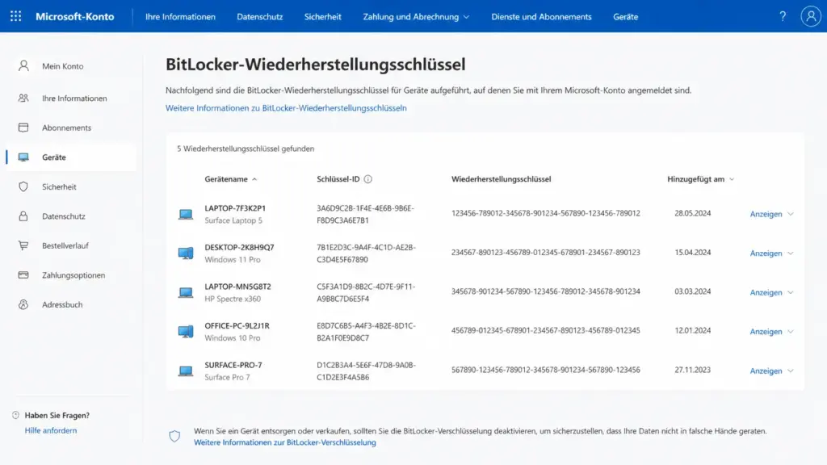Click key ID starting C5F3A1D9
The height and width of the screenshot is (465, 827).
(x=366, y=292)
